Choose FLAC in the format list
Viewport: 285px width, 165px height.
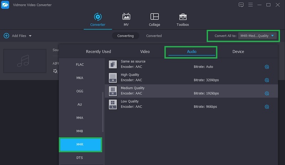click(80, 65)
